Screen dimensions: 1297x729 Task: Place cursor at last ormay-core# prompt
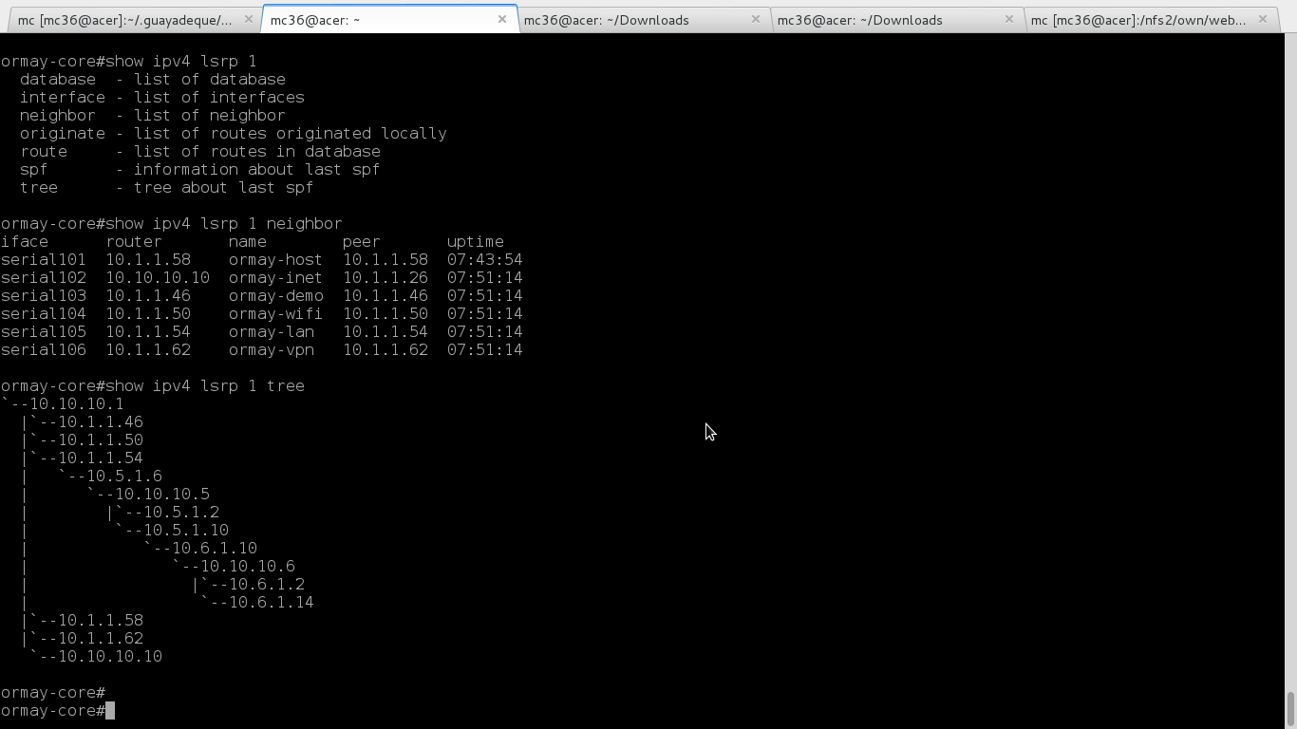click(x=110, y=711)
